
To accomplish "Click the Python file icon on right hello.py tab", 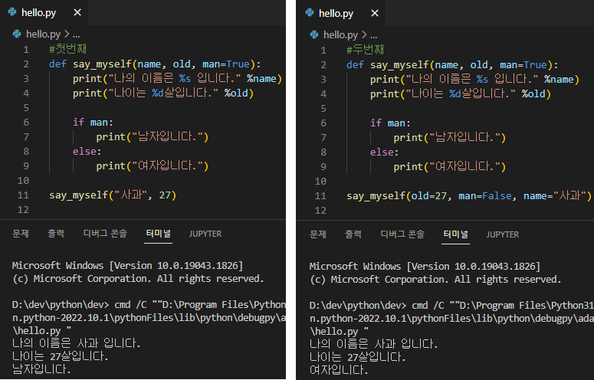I will click(310, 13).
